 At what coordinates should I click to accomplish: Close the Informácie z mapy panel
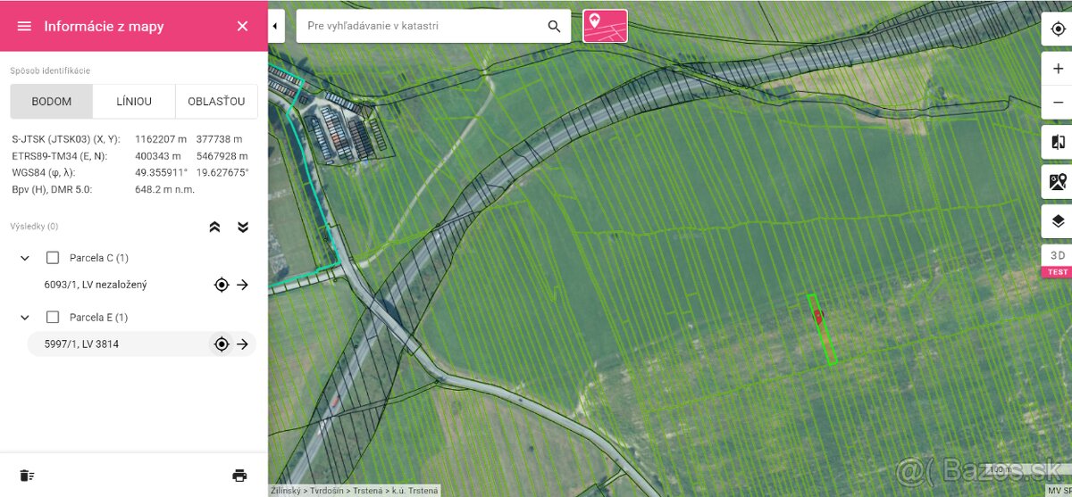click(242, 26)
